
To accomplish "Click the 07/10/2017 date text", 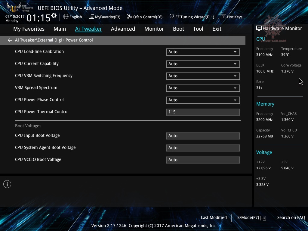I will [x=15, y=17].
